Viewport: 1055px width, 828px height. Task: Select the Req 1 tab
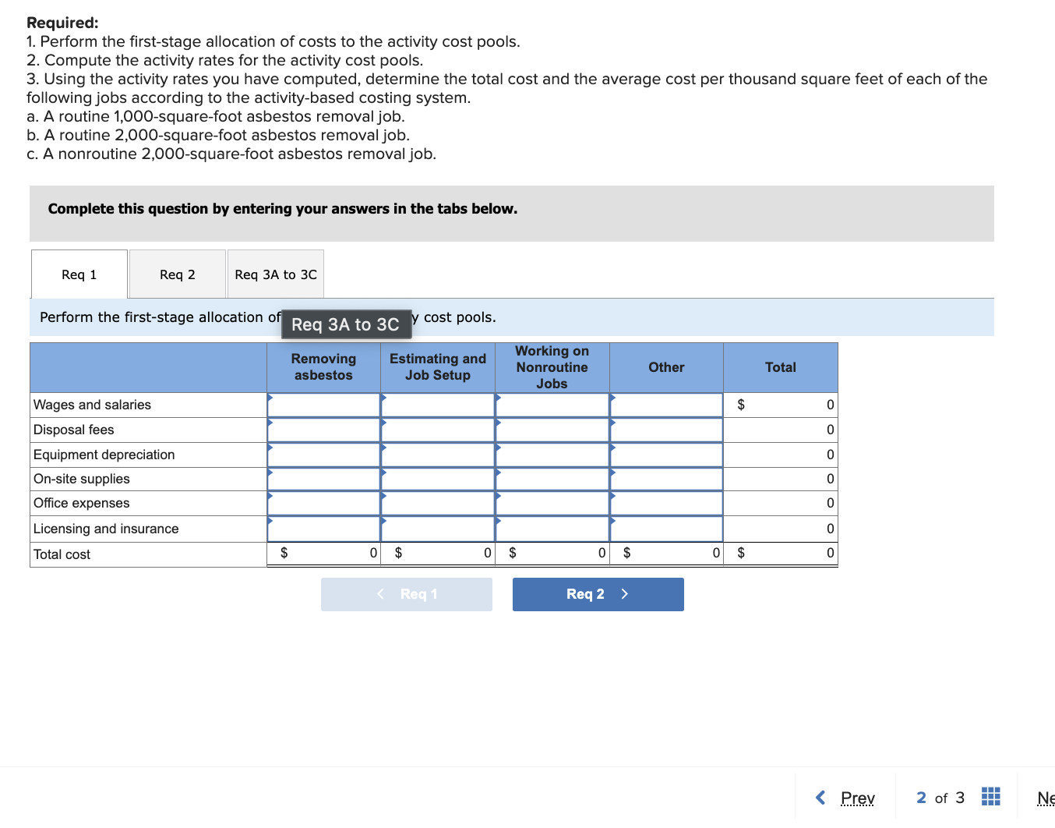click(79, 274)
